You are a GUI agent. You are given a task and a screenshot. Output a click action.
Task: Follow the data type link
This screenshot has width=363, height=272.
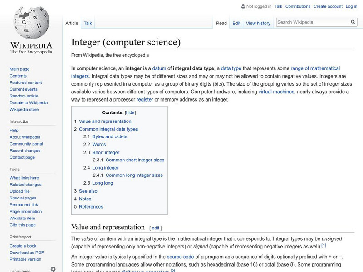point(231,68)
